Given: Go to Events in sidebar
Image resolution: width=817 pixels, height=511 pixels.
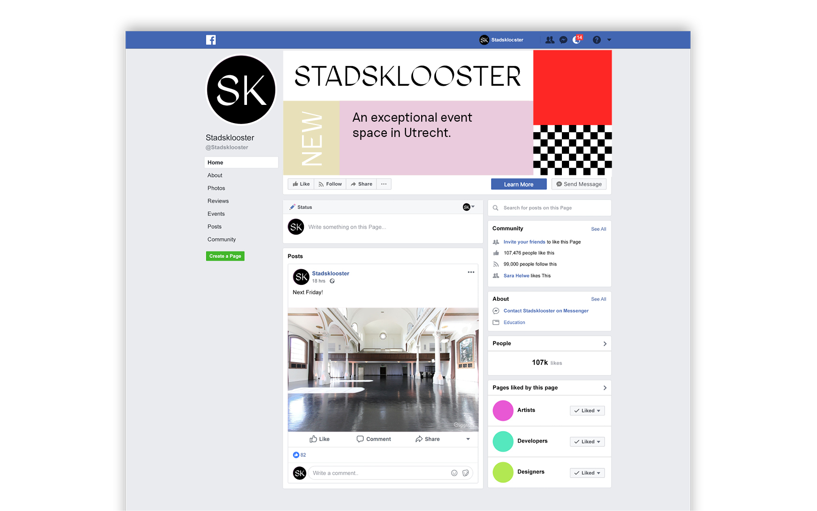Looking at the screenshot, I should coord(216,214).
